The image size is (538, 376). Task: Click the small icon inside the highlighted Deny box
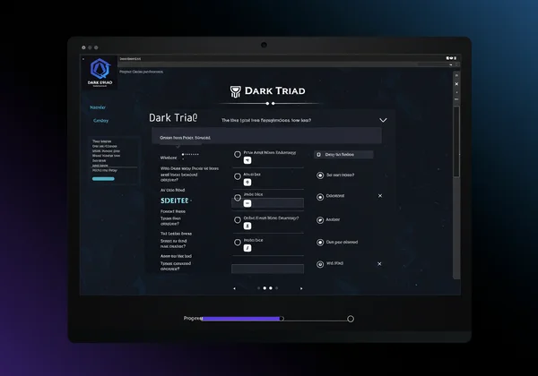[x=318, y=155]
